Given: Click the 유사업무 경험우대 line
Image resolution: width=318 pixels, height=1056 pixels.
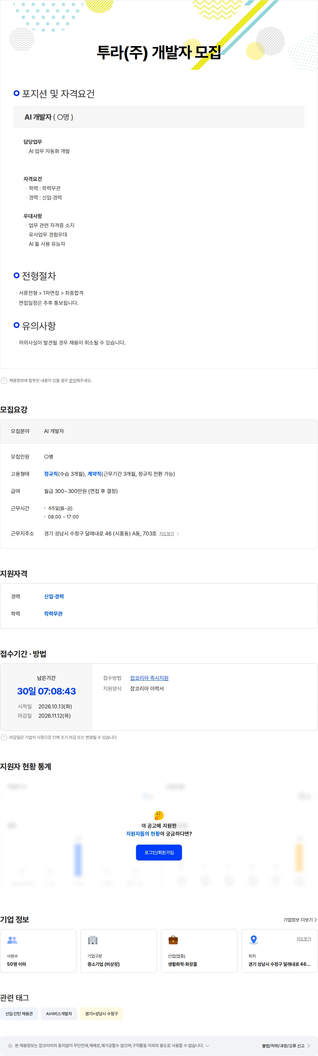Looking at the screenshot, I should [x=48, y=235].
